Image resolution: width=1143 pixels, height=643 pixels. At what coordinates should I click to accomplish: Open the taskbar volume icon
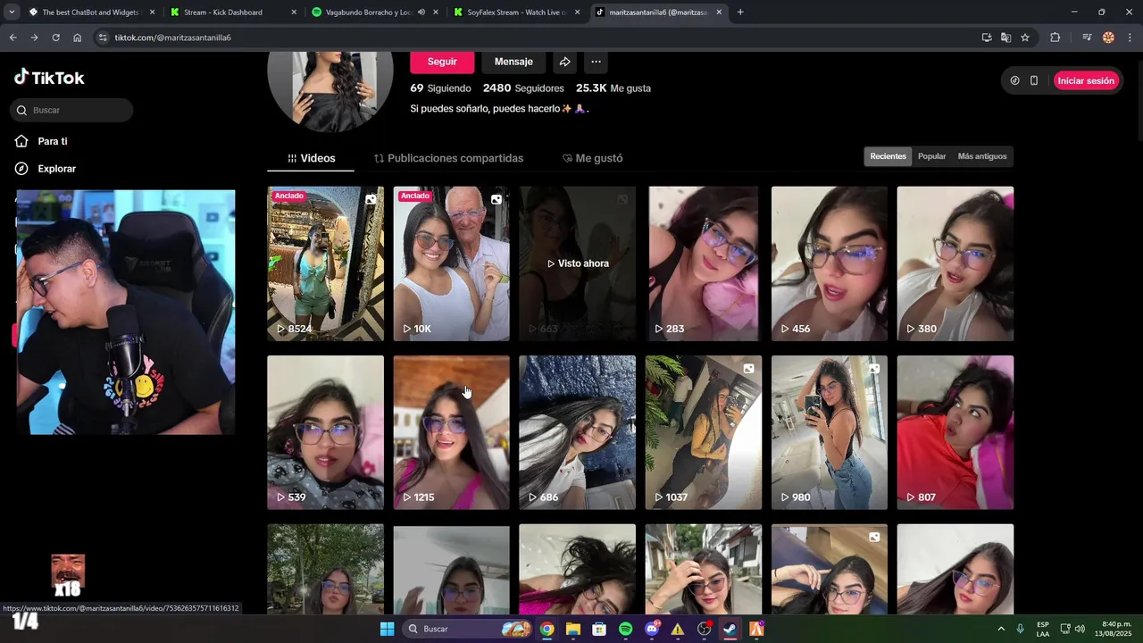tap(1080, 629)
